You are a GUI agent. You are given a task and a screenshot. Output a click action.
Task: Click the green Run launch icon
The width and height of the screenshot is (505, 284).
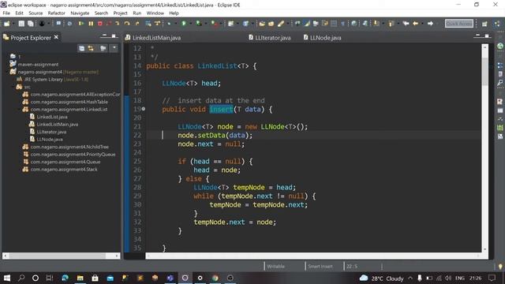[184, 24]
